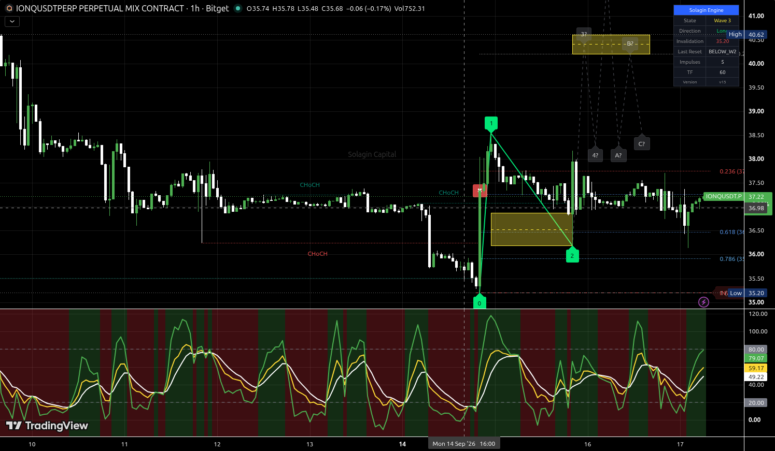The height and width of the screenshot is (451, 775).
Task: Click the Solagin Engine table header
Action: tap(706, 10)
